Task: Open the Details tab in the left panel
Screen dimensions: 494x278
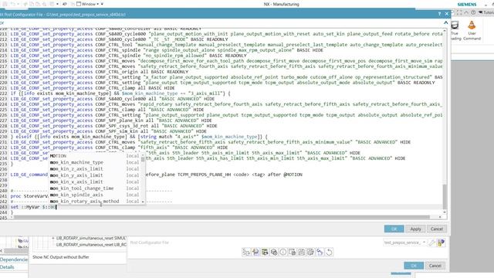Action: (7, 267)
